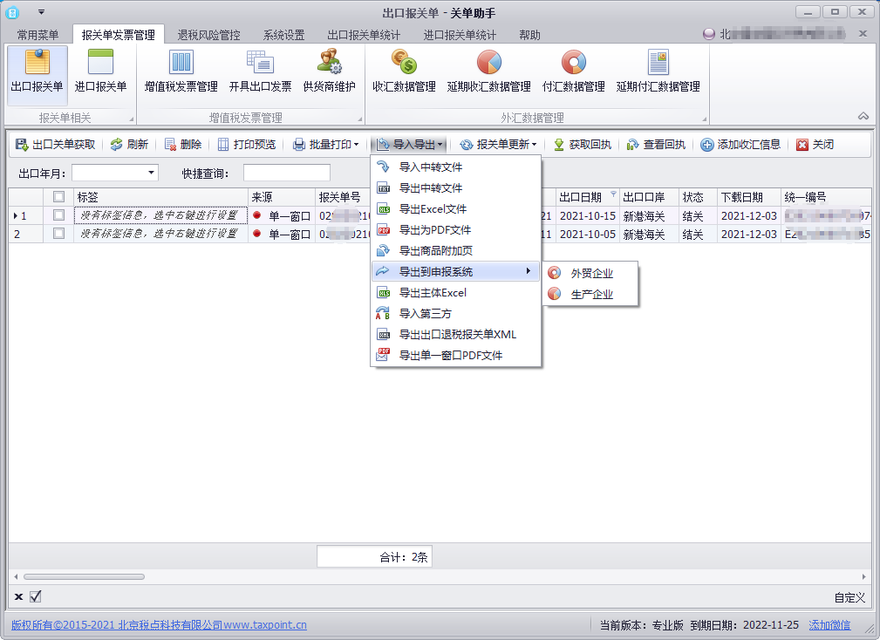
Task: Open the 出口报关单 module
Action: tap(37, 74)
